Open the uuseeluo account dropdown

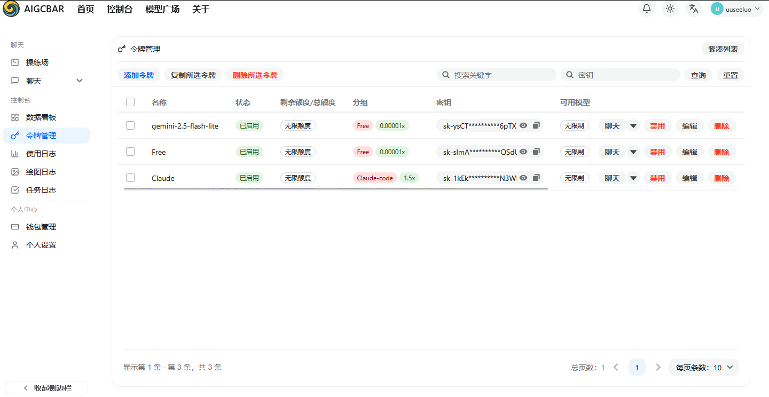pos(736,9)
